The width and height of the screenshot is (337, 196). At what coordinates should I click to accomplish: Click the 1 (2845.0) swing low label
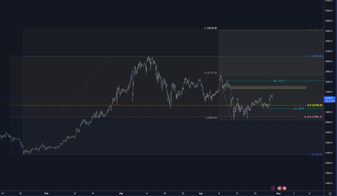tap(211, 118)
